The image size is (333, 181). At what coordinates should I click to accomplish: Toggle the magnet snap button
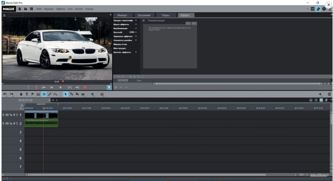pos(44,94)
